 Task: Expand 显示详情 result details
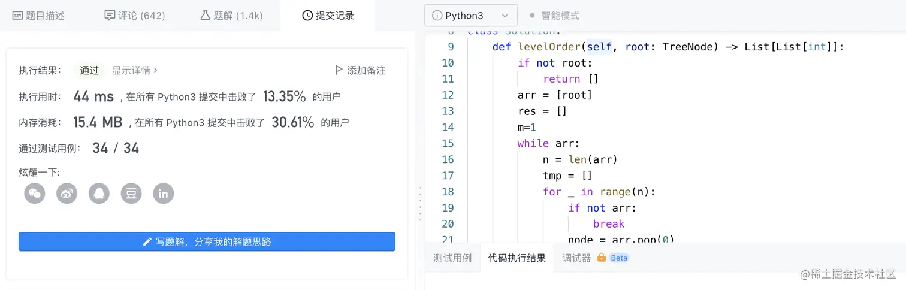coord(135,70)
